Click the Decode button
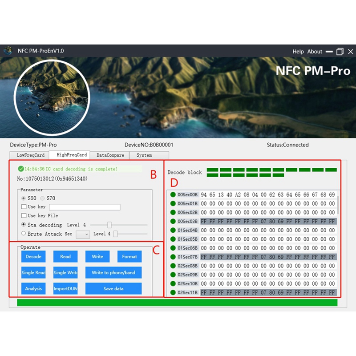Image resolution: width=356 pixels, height=356 pixels. 33,256
